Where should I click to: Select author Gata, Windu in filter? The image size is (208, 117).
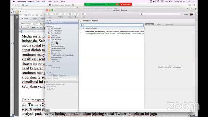click(x=51, y=87)
